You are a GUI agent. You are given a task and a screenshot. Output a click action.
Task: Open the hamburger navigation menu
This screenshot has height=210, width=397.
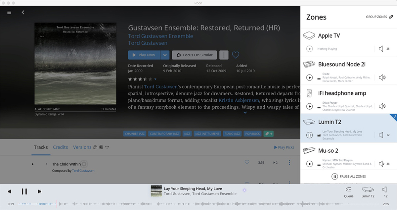tap(9, 12)
